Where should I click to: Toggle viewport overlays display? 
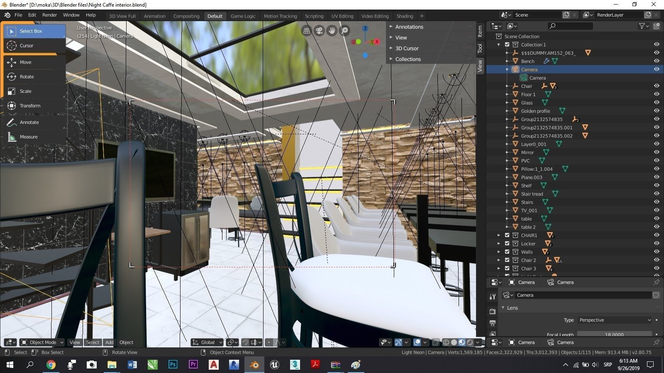click(417, 342)
